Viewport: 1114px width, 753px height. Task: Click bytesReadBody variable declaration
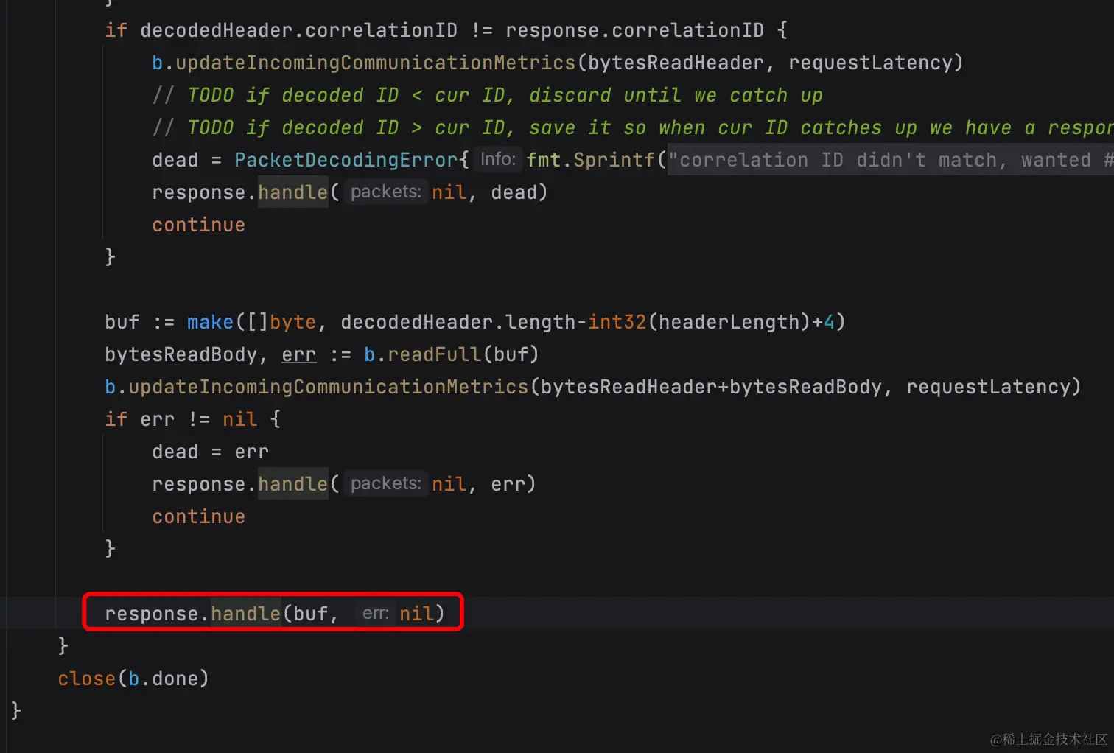point(181,354)
